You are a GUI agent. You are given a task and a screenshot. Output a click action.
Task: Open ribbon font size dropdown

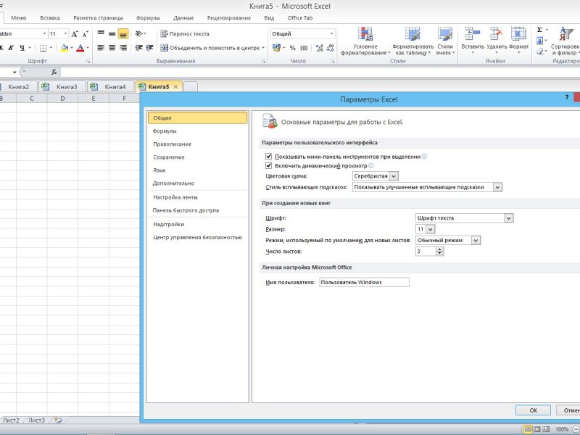[x=65, y=33]
